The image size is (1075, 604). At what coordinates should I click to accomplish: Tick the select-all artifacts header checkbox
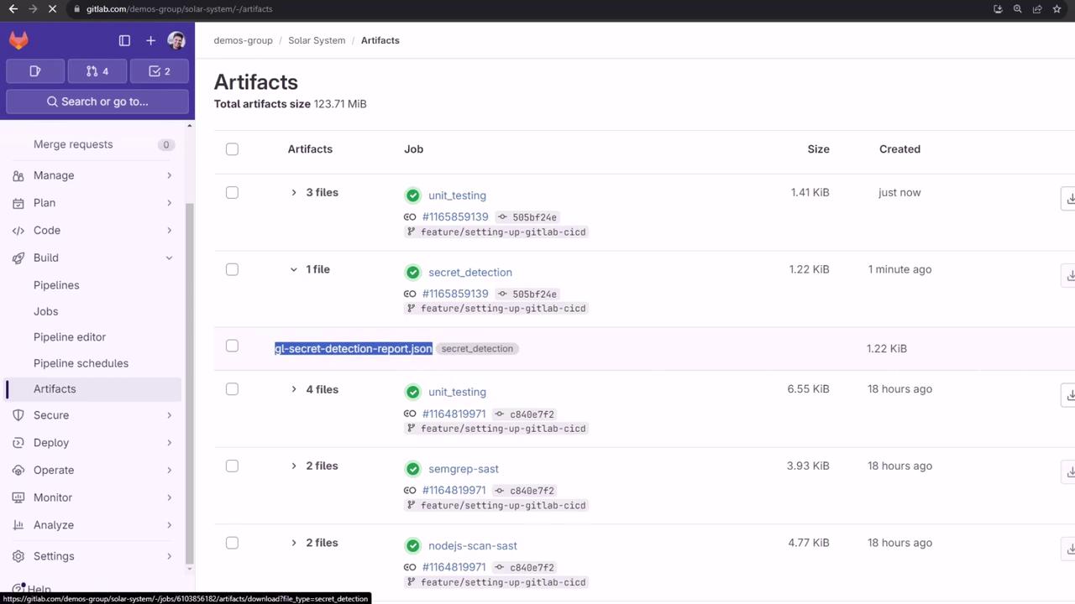(232, 149)
